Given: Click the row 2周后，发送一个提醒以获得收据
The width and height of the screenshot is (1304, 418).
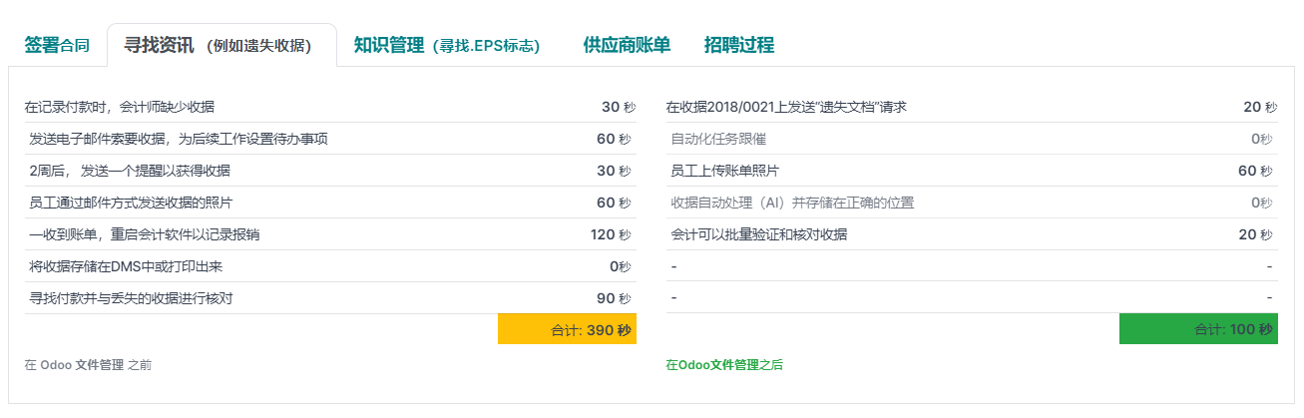Looking at the screenshot, I should coord(330,171).
